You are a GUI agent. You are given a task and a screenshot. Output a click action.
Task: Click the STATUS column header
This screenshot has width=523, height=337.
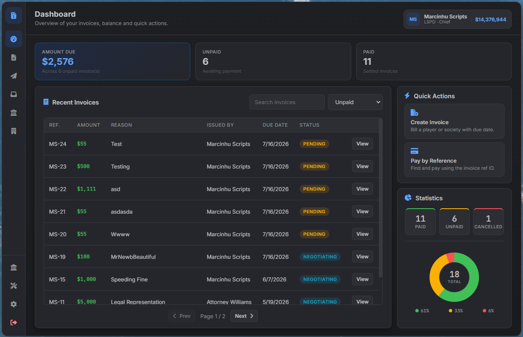(309, 125)
